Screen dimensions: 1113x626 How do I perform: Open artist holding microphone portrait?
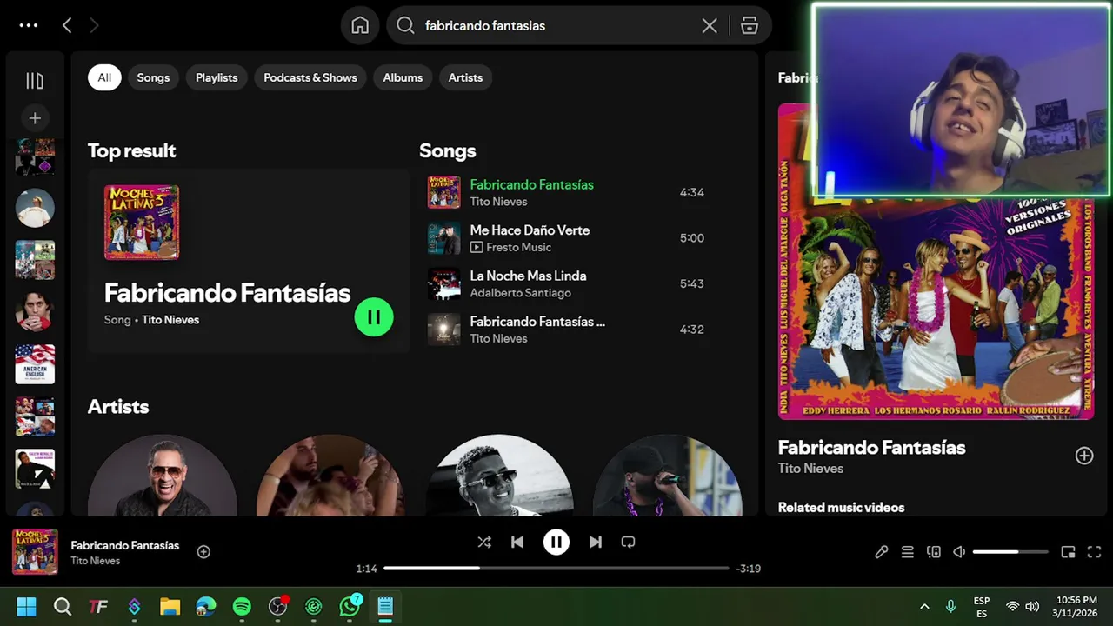[x=667, y=476]
